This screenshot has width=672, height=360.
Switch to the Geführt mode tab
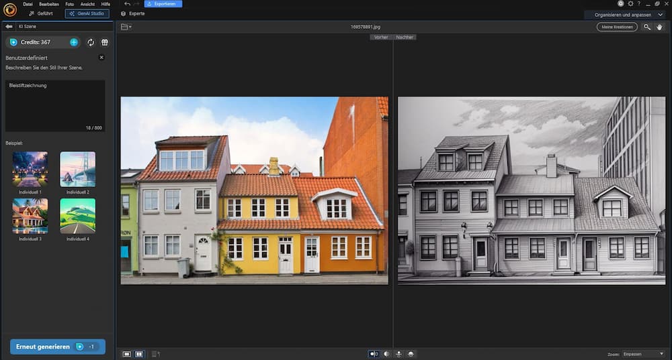41,13
